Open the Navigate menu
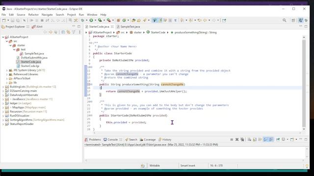 [47, 15]
